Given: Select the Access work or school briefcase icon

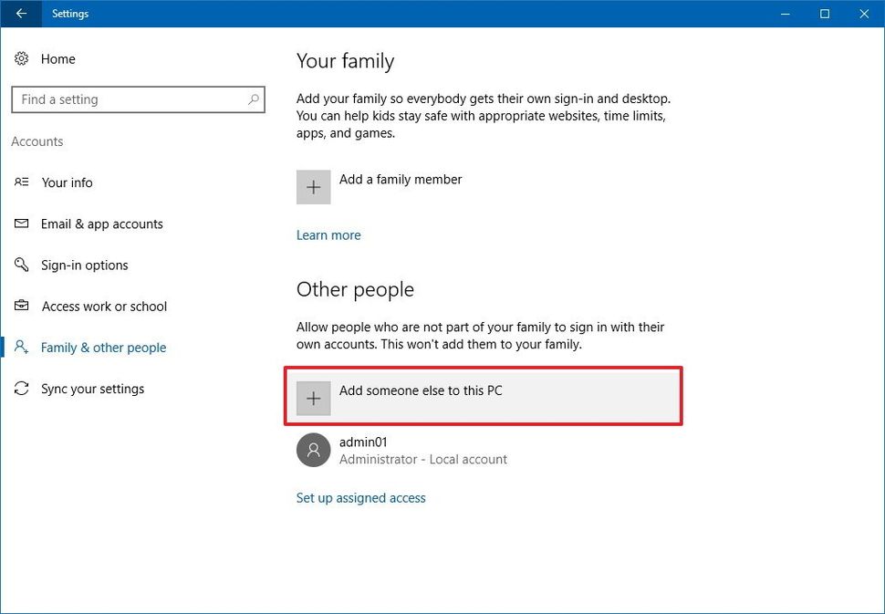Looking at the screenshot, I should (x=22, y=306).
